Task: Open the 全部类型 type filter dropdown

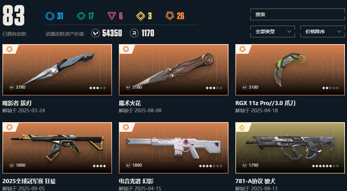Action: click(272, 31)
